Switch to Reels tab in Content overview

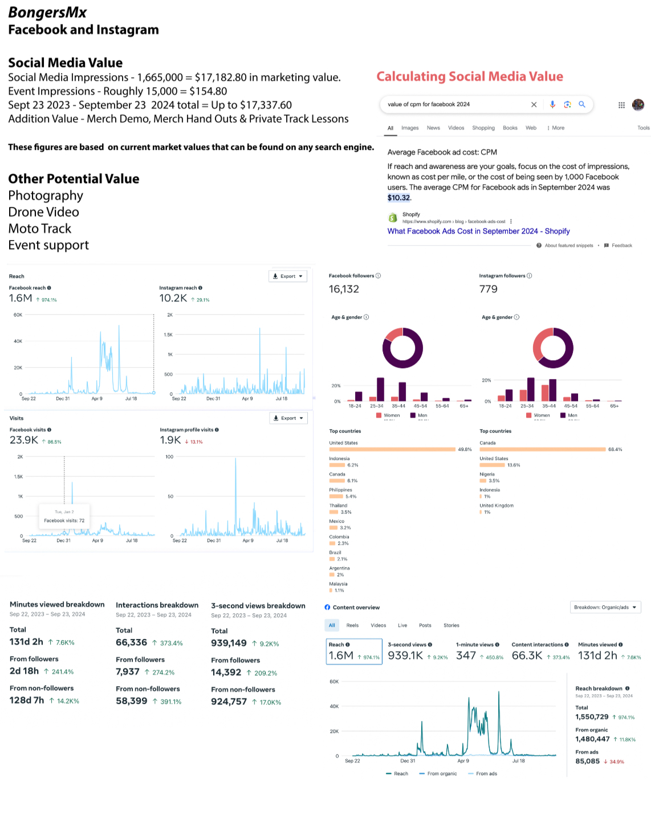(x=353, y=625)
